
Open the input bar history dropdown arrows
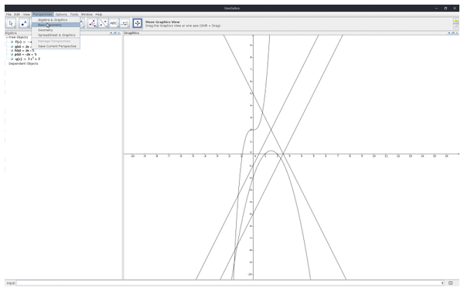pyautogui.click(x=442, y=283)
